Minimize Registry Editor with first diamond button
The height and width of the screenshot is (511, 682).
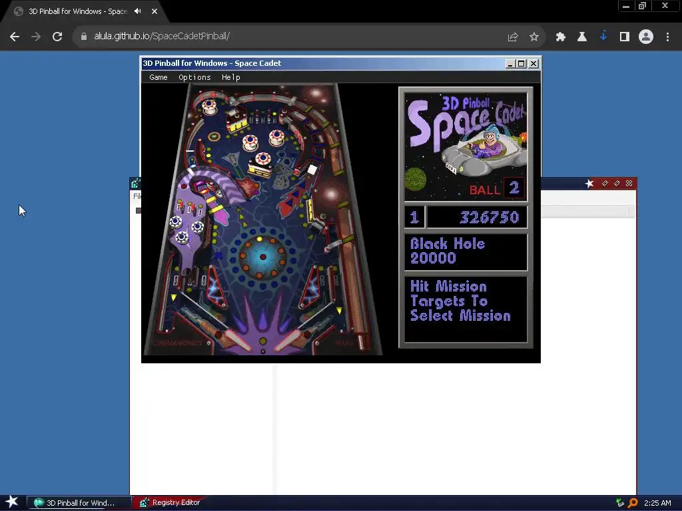[x=605, y=184]
